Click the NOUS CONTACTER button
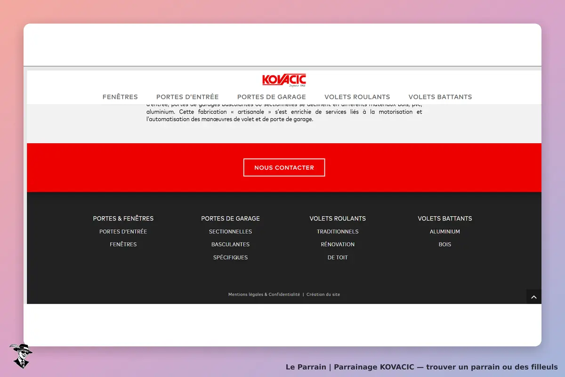The height and width of the screenshot is (377, 565). (284, 168)
